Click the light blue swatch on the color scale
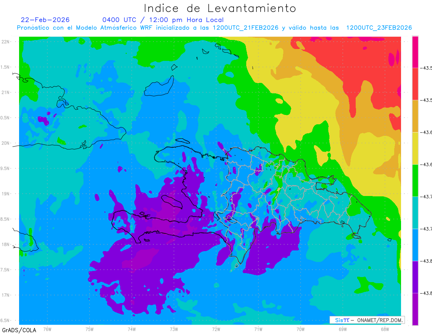This screenshot has height=334, width=432. (415, 245)
